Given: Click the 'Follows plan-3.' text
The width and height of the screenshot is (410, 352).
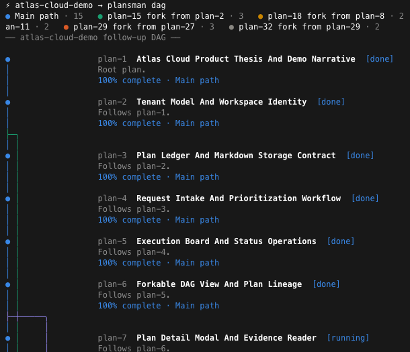Looking at the screenshot, I should pyautogui.click(x=134, y=209).
